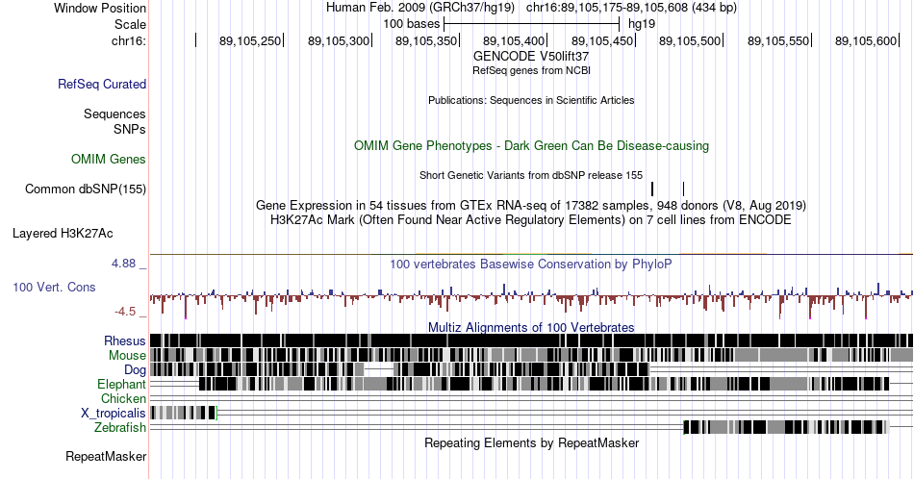This screenshot has width=914, height=479.
Task: Select the Common dbSNP(155) track label
Action: click(x=86, y=189)
